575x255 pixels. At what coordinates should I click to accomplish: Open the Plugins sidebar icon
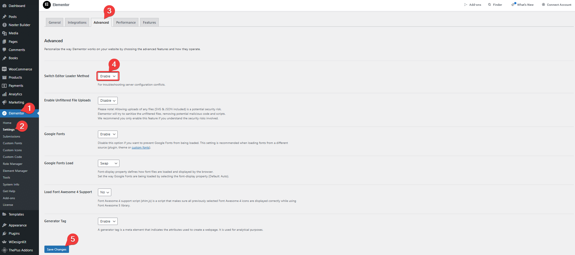(4, 233)
